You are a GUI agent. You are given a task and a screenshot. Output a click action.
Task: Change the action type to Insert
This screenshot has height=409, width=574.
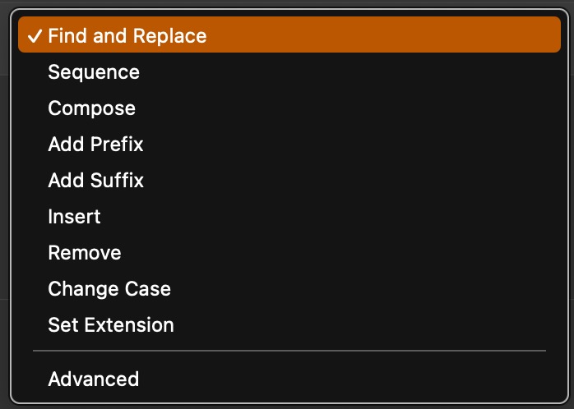click(x=75, y=217)
